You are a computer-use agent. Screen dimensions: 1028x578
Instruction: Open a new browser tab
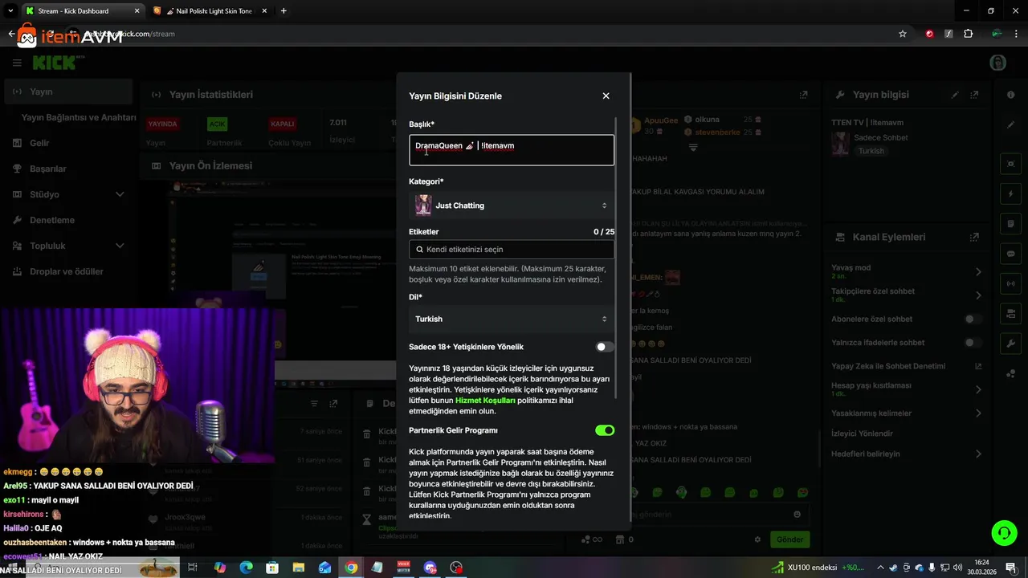tap(284, 11)
